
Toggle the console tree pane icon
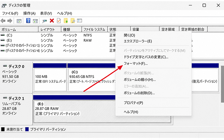[x=19, y=21]
